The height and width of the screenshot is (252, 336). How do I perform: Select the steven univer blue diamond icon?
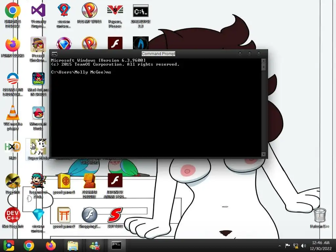tap(38, 220)
